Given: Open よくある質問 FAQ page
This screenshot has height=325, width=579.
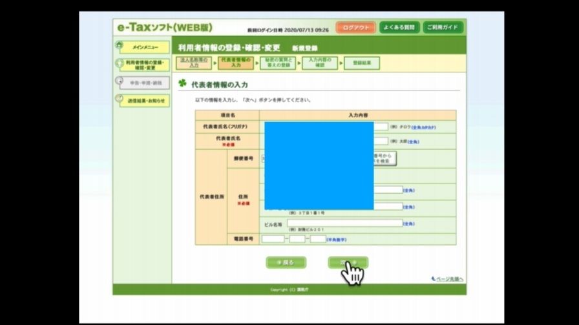Looking at the screenshot, I should coord(399,28).
